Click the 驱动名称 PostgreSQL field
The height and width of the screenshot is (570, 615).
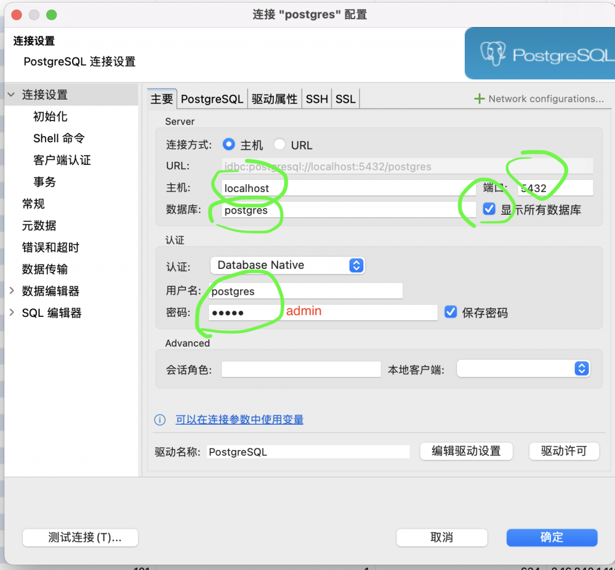(308, 452)
